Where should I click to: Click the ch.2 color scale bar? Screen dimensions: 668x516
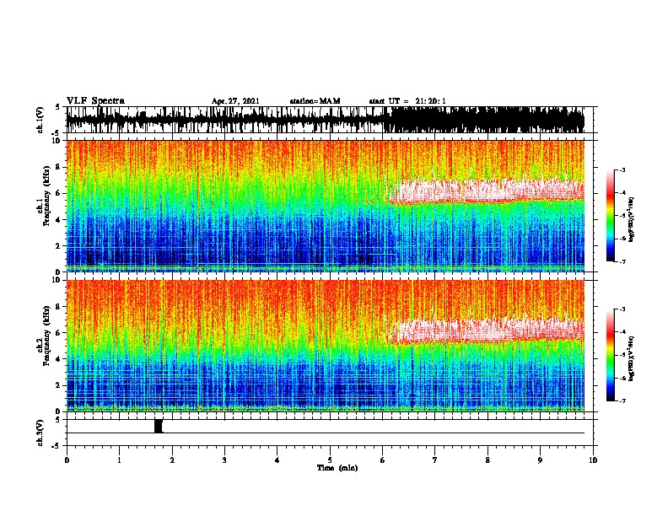click(611, 355)
